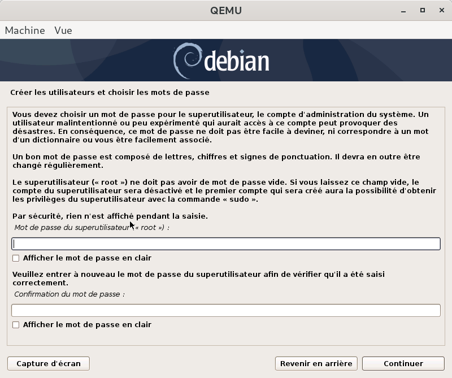Click the Confirmation du mot de passe label
This screenshot has width=452, height=378.
(x=69, y=294)
